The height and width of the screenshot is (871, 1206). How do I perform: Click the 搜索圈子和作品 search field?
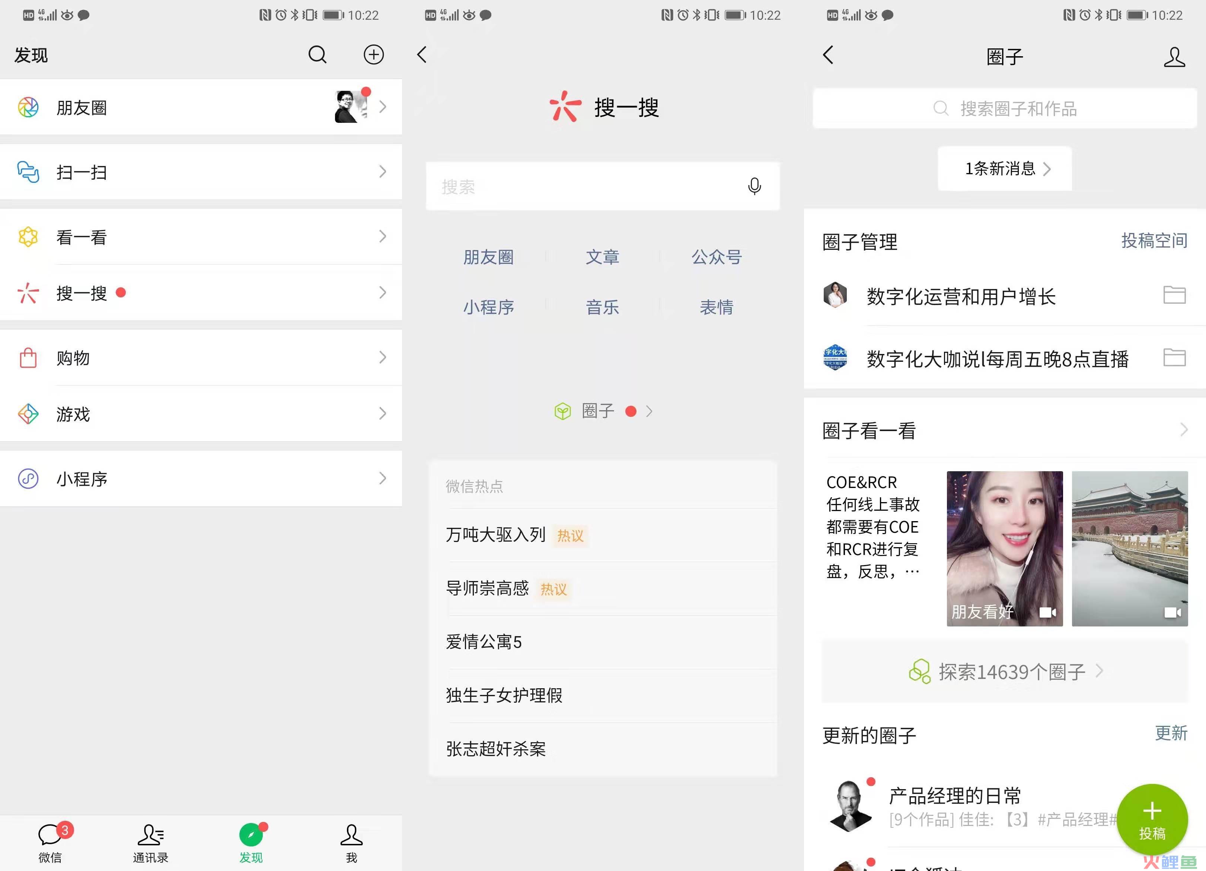click(1005, 108)
